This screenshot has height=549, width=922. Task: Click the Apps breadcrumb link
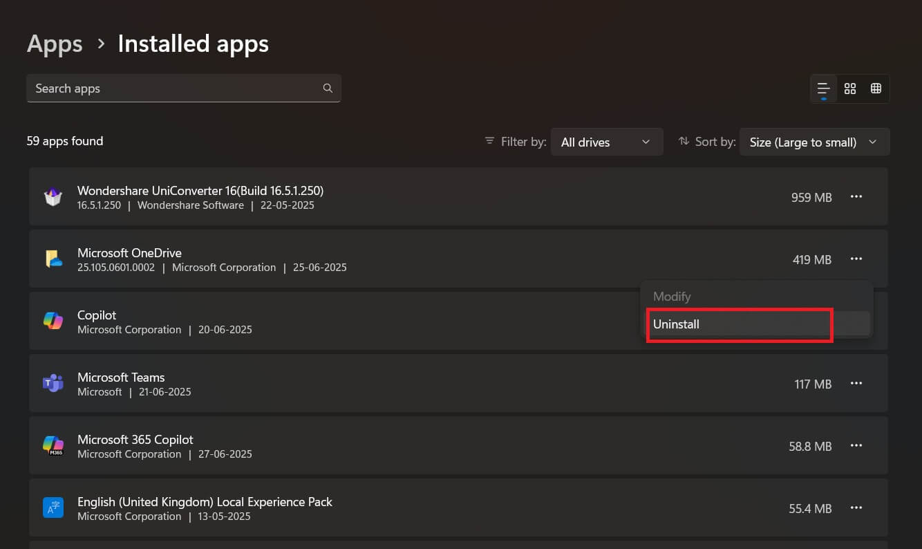tap(55, 44)
